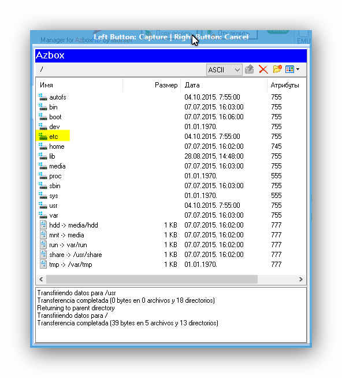
Task: Sort by the Размер column header
Action: point(152,85)
